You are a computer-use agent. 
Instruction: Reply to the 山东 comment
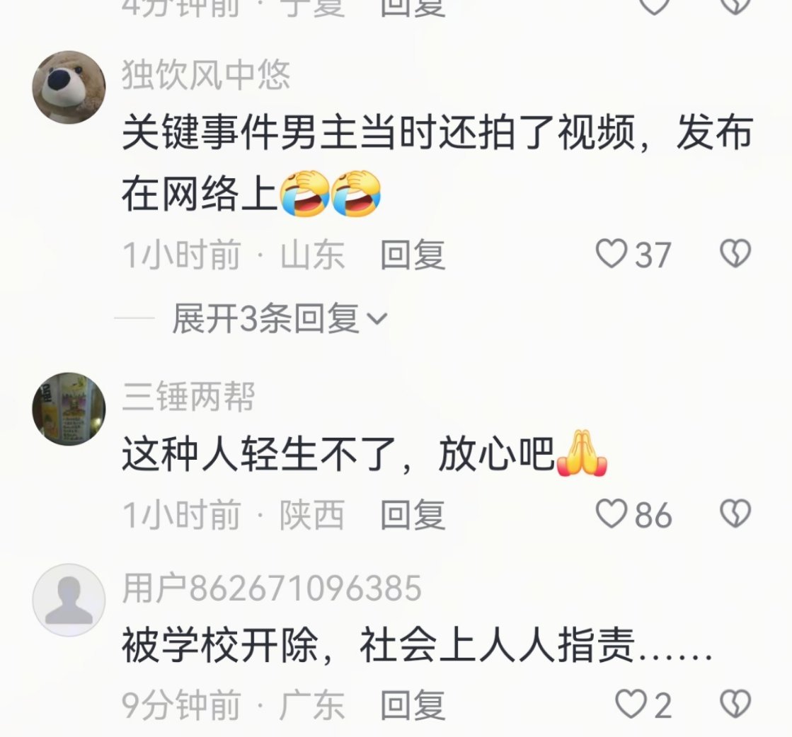click(413, 254)
